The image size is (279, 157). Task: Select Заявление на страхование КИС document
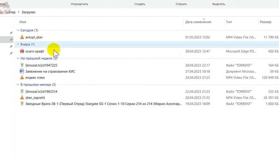(50, 72)
